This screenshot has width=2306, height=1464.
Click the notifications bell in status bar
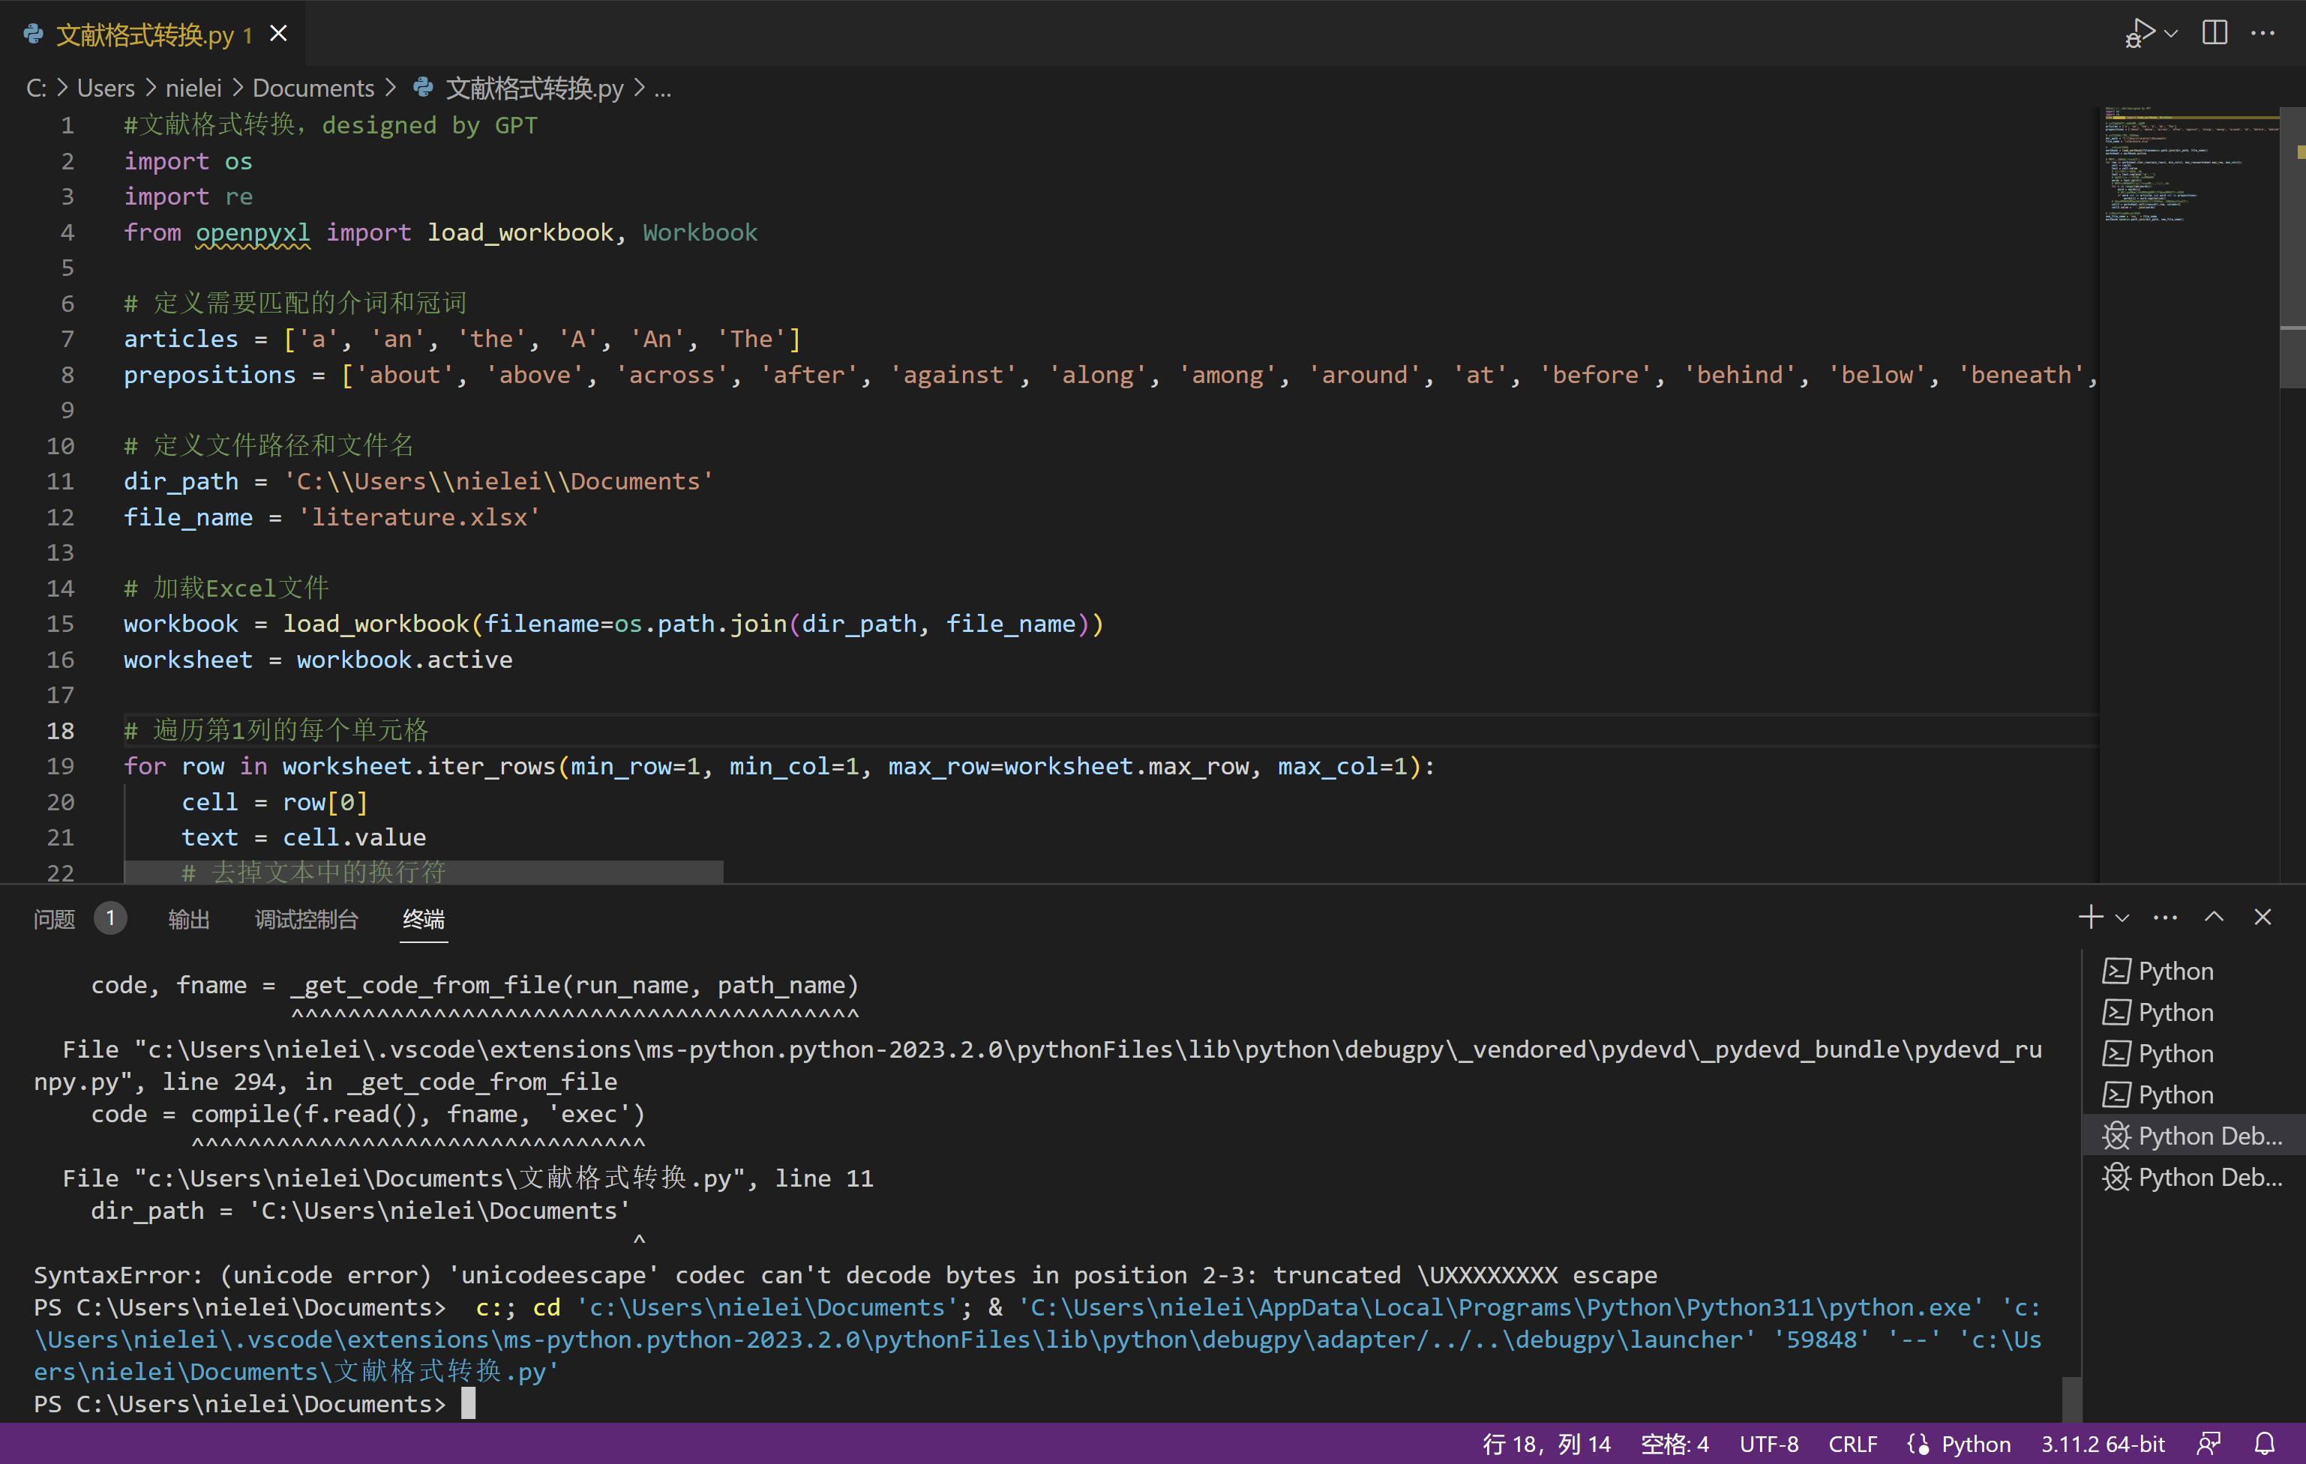coord(2266,1444)
